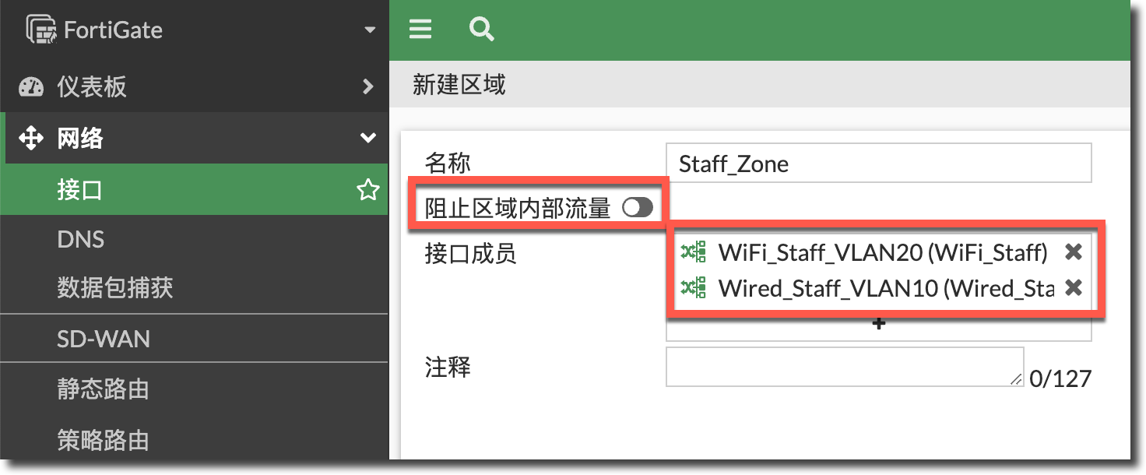Open the search magnifier icon
This screenshot has height=475, width=1146.
pyautogui.click(x=482, y=30)
